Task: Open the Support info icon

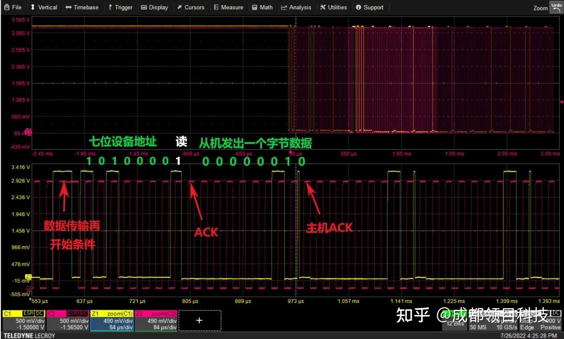Action: click(x=370, y=7)
